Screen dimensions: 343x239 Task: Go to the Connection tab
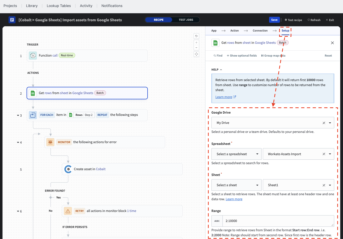[x=260, y=31]
